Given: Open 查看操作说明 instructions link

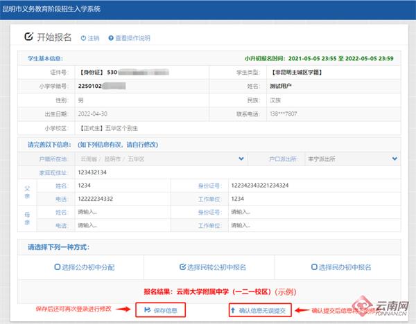Looking at the screenshot, I should (129, 38).
